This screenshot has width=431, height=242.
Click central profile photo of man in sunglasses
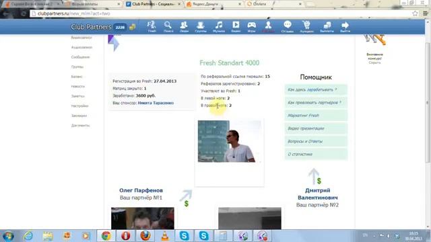coord(229,141)
